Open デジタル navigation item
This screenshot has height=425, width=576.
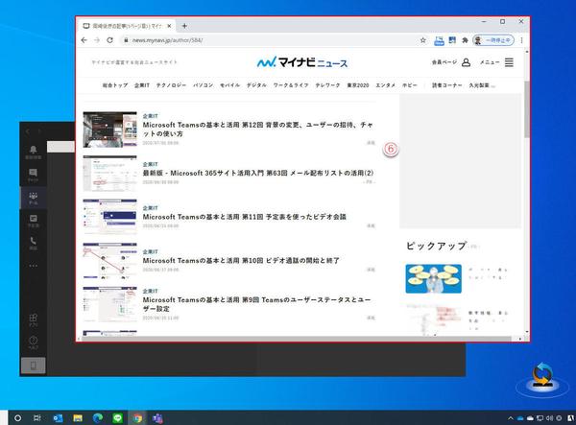point(256,85)
